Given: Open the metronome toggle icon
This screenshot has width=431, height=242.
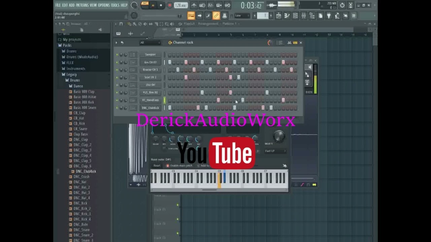Looking at the screenshot, I should point(194,5).
